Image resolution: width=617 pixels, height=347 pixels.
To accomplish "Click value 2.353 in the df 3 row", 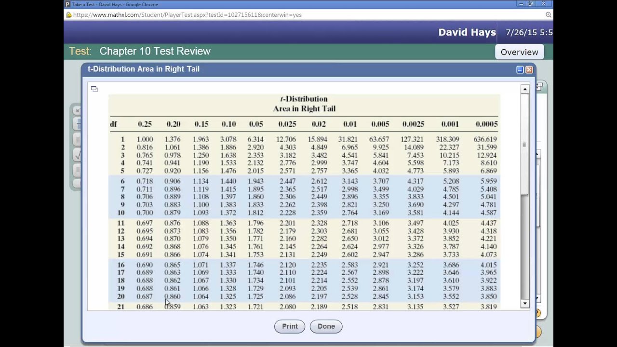I will click(x=255, y=155).
